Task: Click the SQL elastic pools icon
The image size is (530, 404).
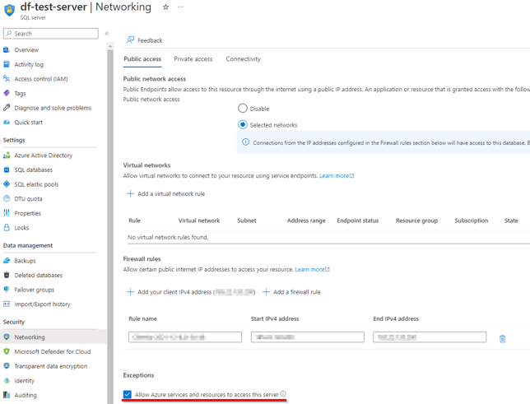Action: coord(7,184)
